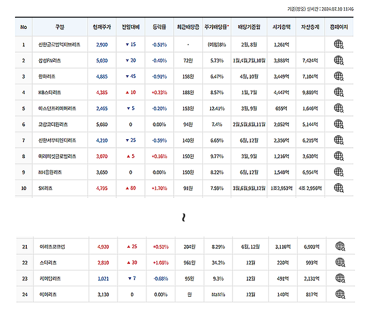Open 코람코더원리츠 homepage globe icon
367x314 pixels.
(x=339, y=124)
